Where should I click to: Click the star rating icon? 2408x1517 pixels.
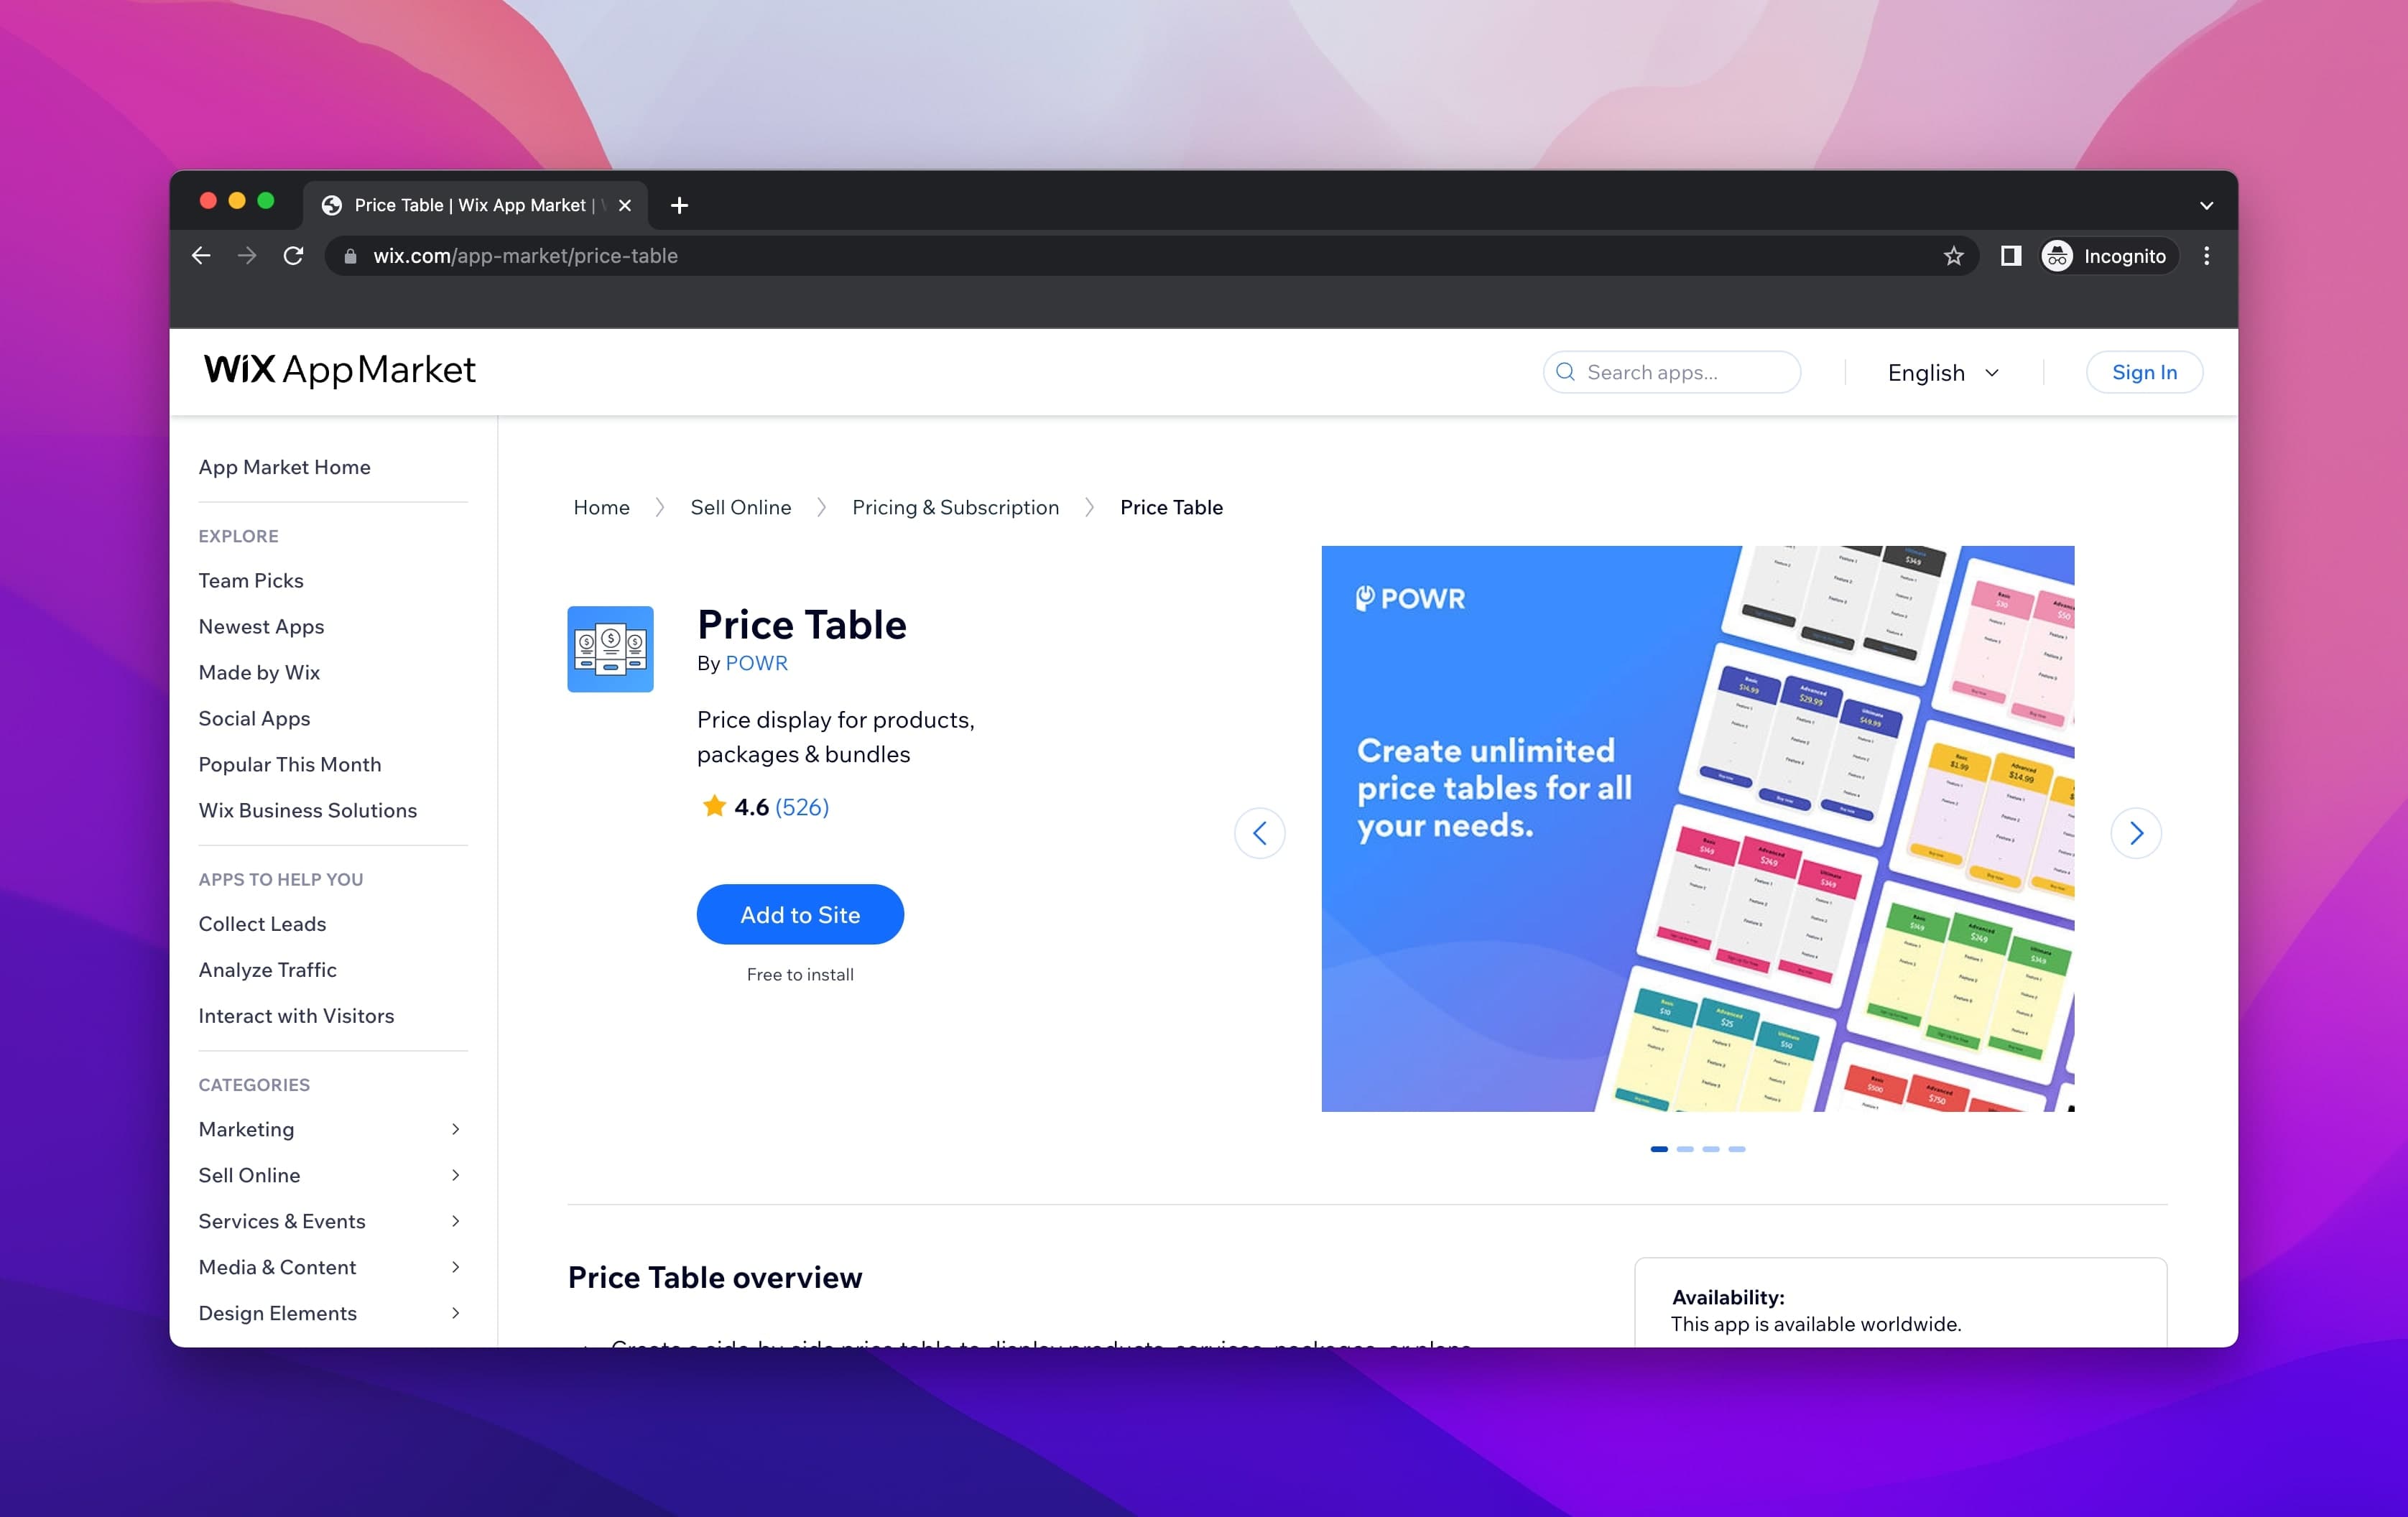(x=711, y=806)
